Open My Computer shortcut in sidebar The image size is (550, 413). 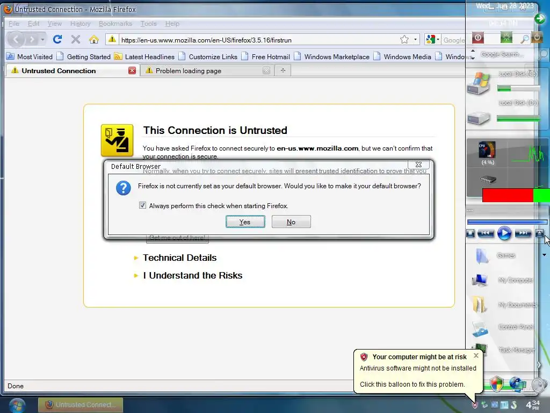[x=480, y=280]
